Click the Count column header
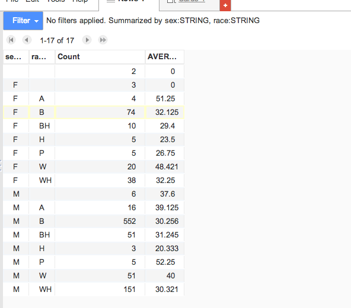This screenshot has width=351, height=308. (x=100, y=57)
